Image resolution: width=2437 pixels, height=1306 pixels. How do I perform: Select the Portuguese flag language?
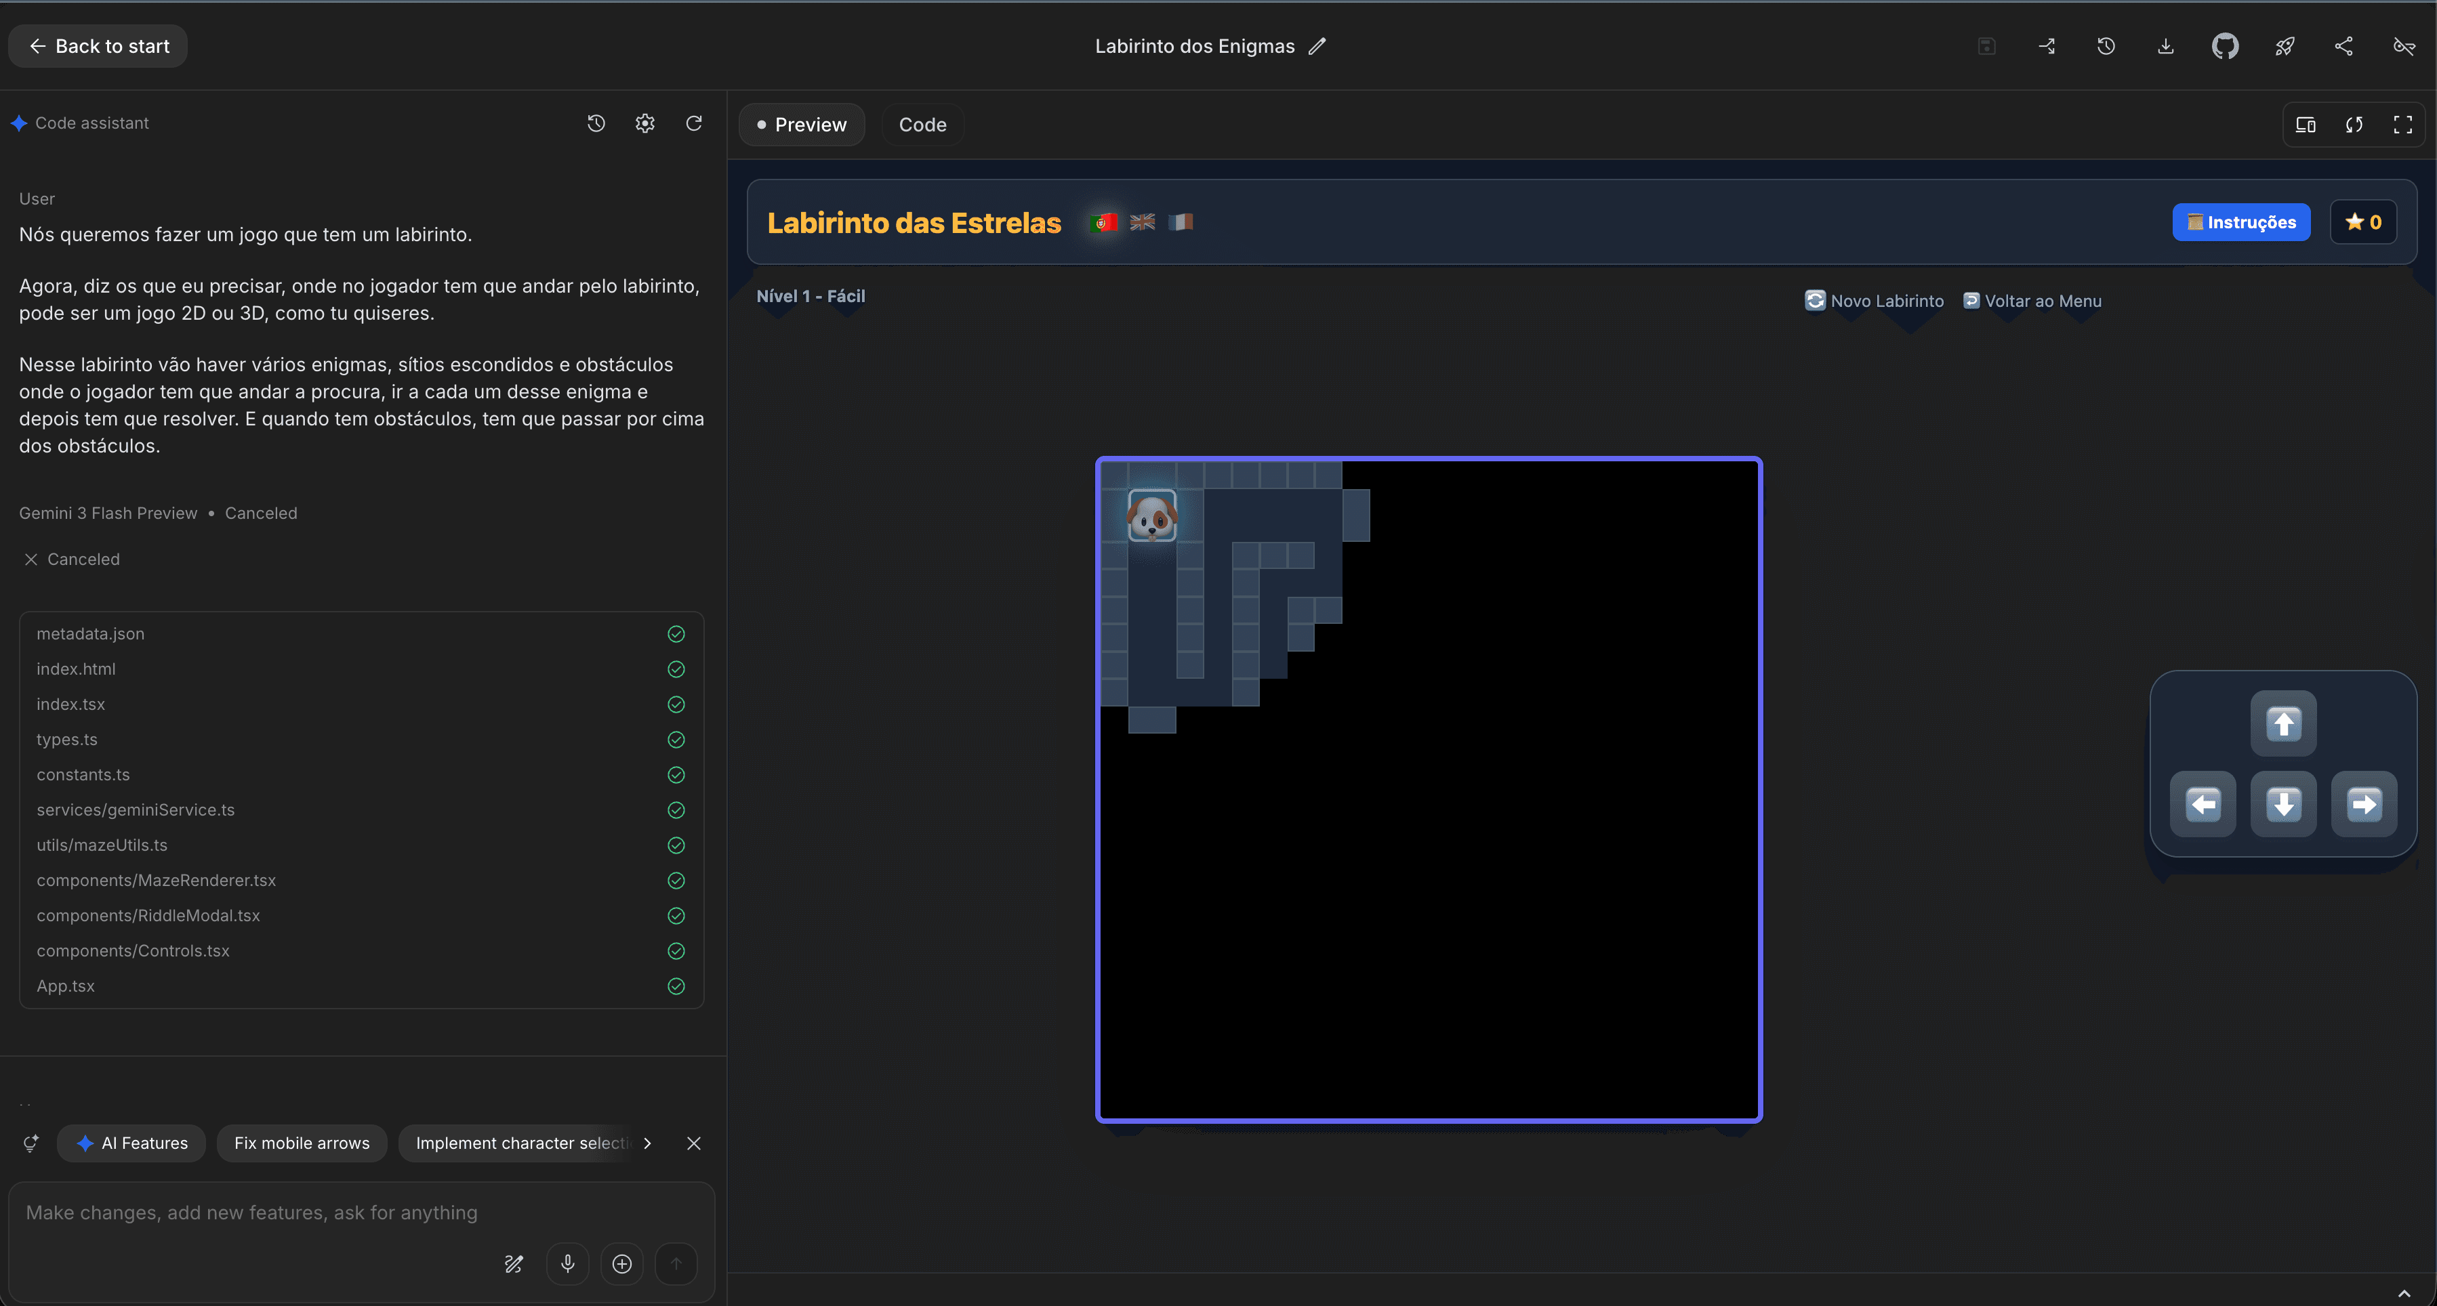(x=1103, y=222)
